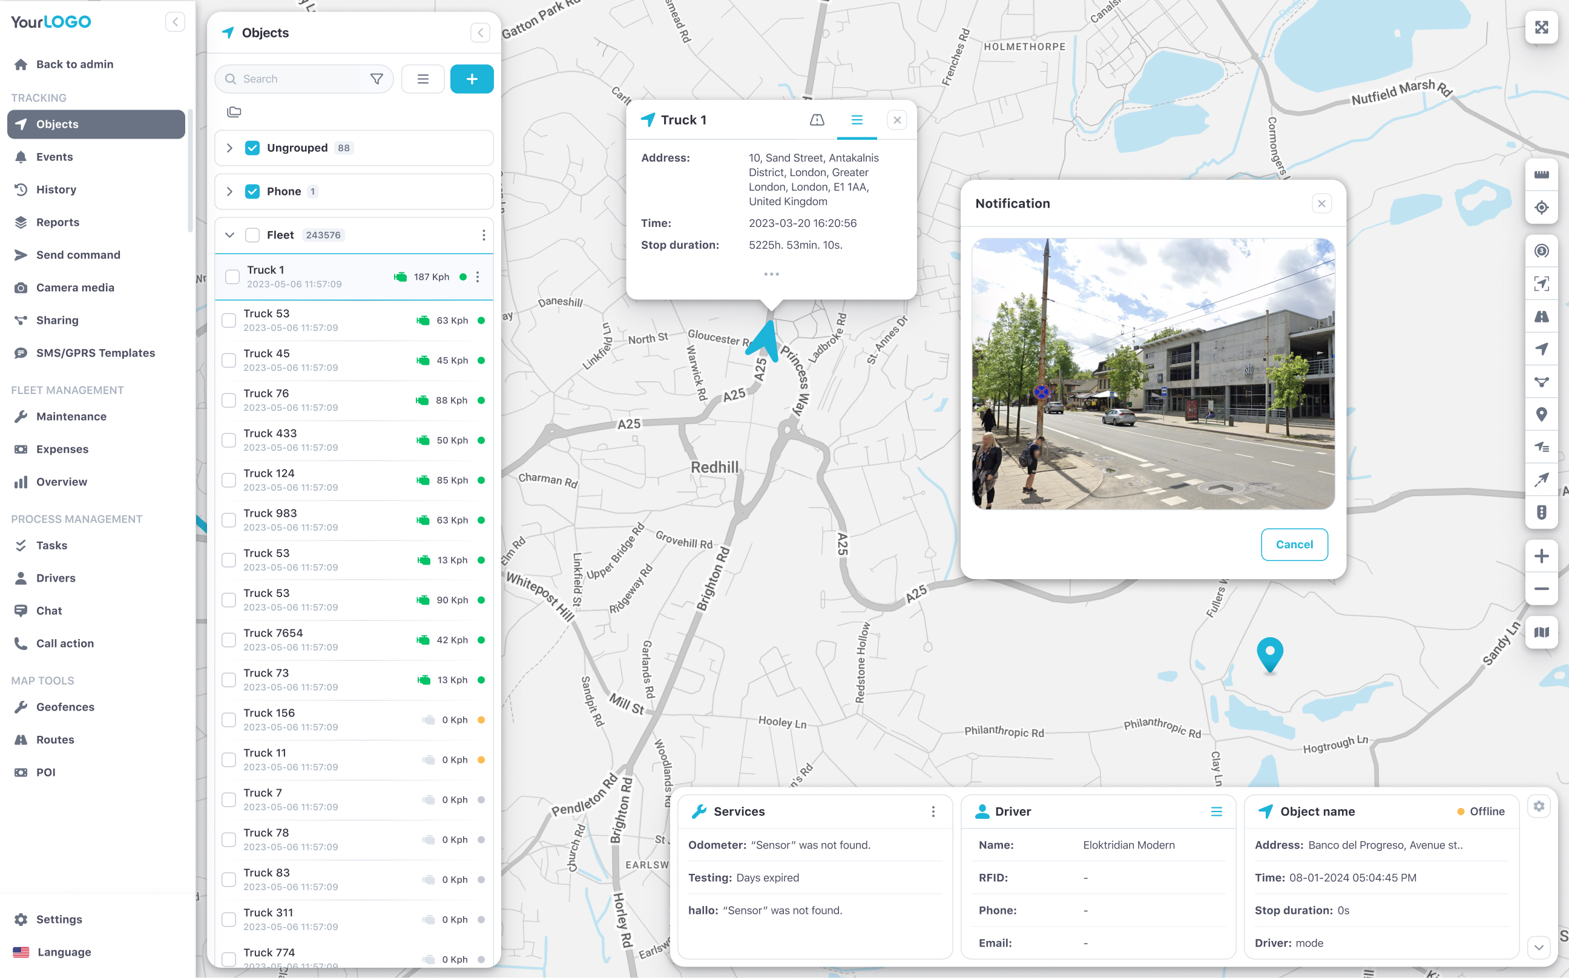Open the map layers icon

(1541, 632)
